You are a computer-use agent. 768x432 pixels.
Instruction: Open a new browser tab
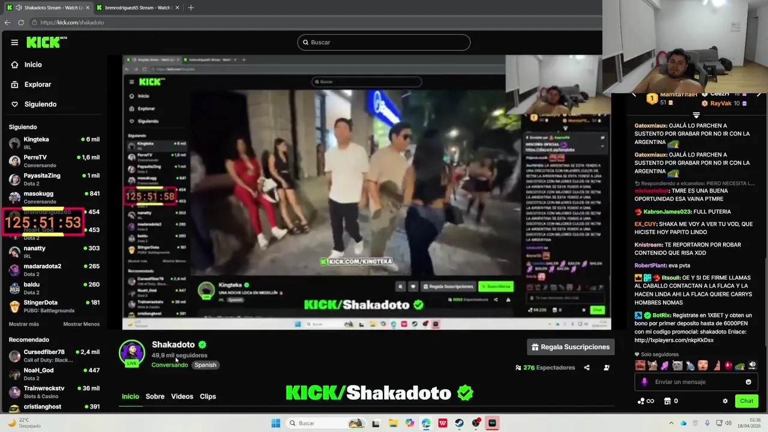coord(191,8)
